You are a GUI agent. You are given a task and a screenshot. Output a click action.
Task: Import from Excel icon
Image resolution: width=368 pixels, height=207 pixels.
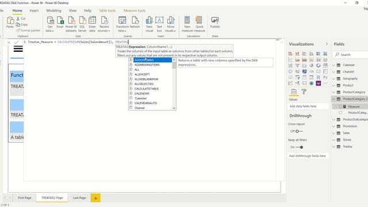(x=60, y=22)
